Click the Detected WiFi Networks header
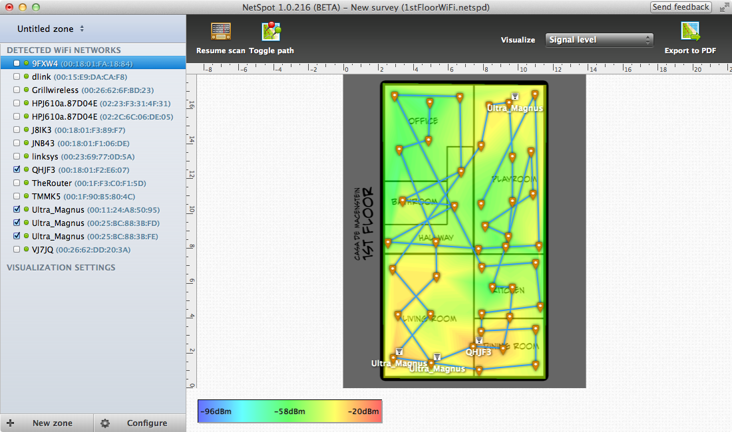This screenshot has height=432, width=732. coord(64,51)
